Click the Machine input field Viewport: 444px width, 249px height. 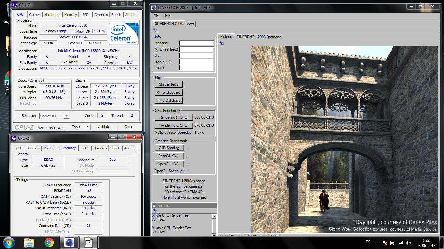(x=197, y=43)
